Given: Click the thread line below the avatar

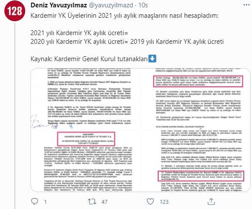Looking at the screenshot, I should click(15, 116).
